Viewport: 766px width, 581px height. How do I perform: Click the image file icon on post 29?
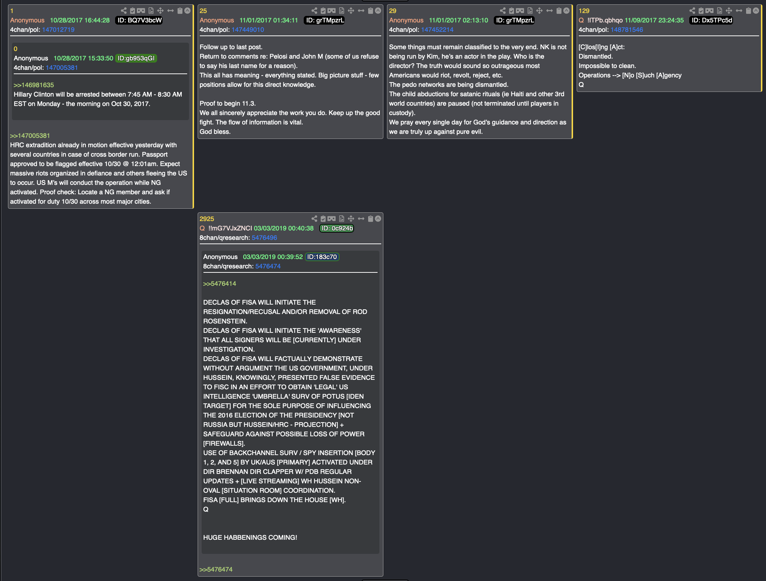530,11
